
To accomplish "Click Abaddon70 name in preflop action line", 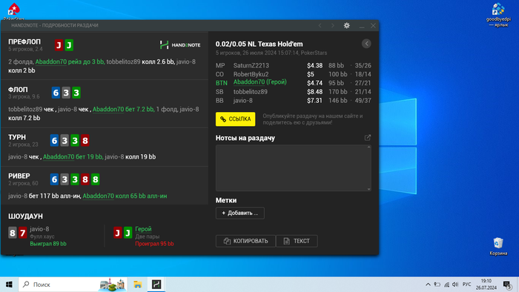I will 51,62.
